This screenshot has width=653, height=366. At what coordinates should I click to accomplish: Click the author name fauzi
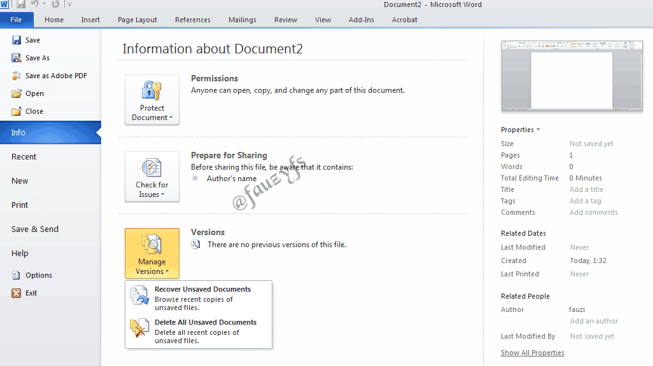pyautogui.click(x=577, y=309)
